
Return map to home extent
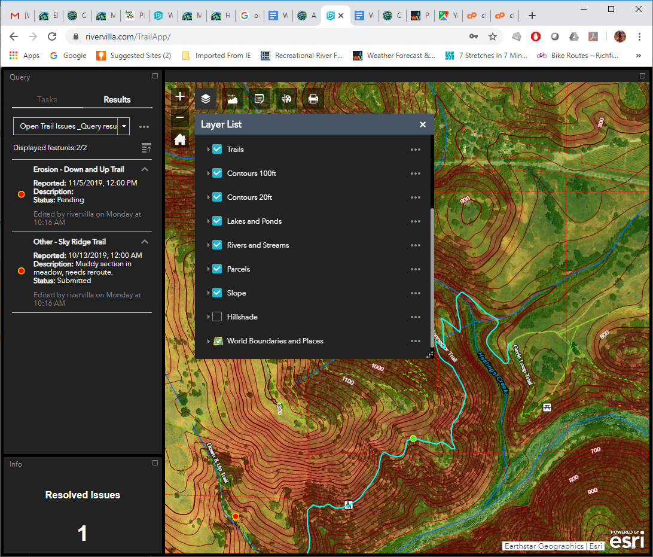(180, 139)
